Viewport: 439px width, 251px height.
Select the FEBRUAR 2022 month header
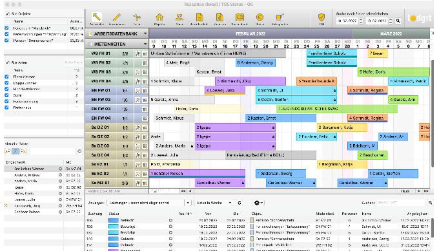250,33
